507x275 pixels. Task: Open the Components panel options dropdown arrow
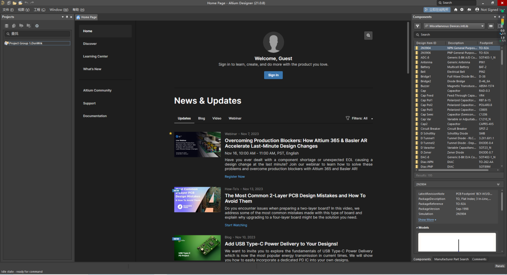pos(495,17)
